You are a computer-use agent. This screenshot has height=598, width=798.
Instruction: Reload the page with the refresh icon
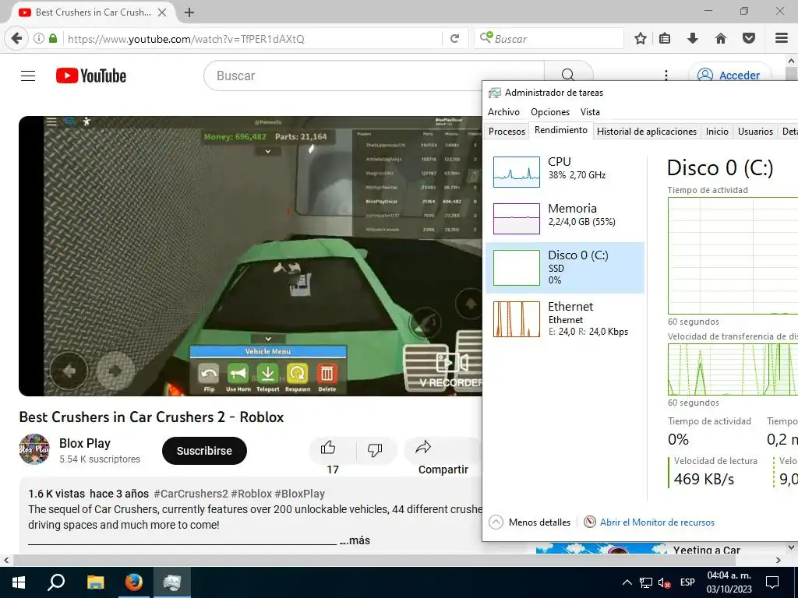tap(454, 39)
